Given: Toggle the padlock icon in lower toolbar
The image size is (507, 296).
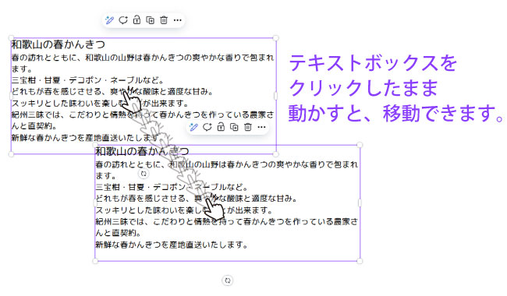Looking at the screenshot, I should (221, 127).
